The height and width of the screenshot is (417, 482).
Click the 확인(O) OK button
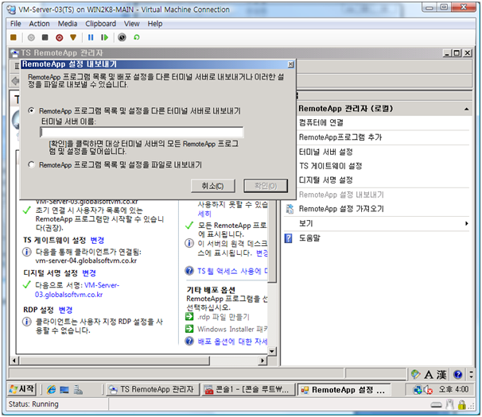coord(266,186)
